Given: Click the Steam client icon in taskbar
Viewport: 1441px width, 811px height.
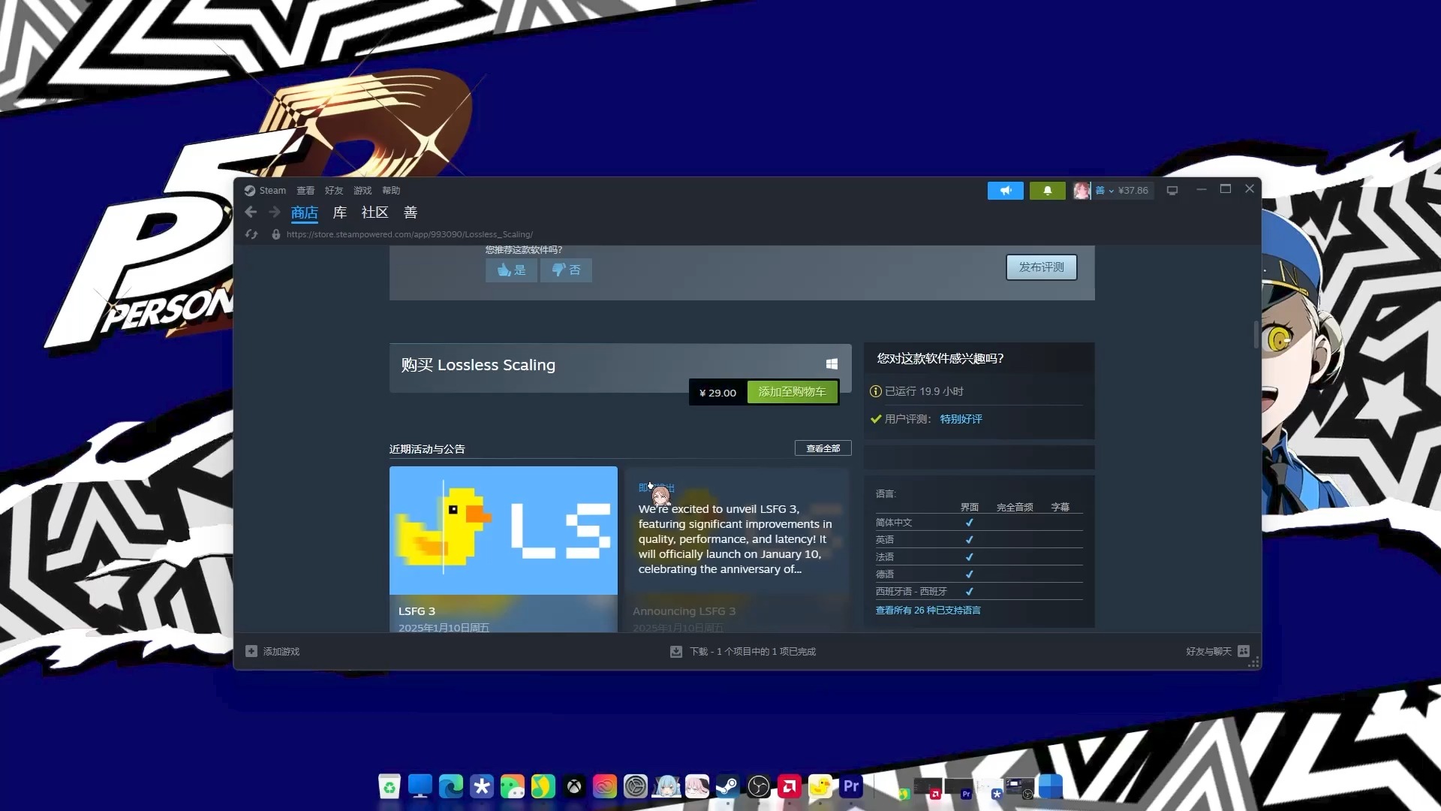Looking at the screenshot, I should pos(727,786).
